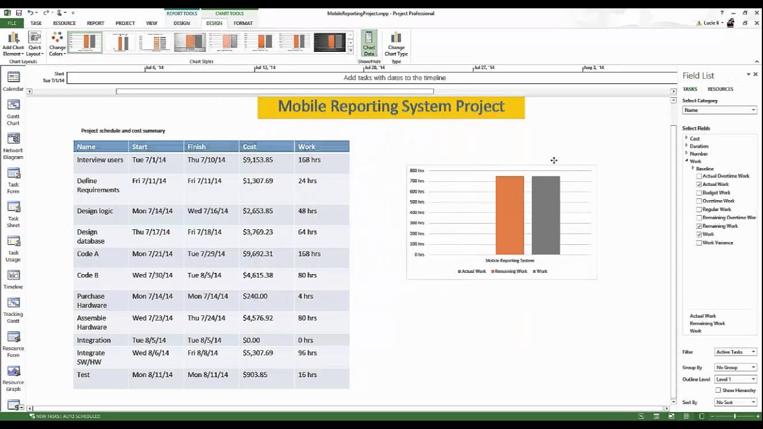Click the orange Remaining Work bar

click(510, 215)
